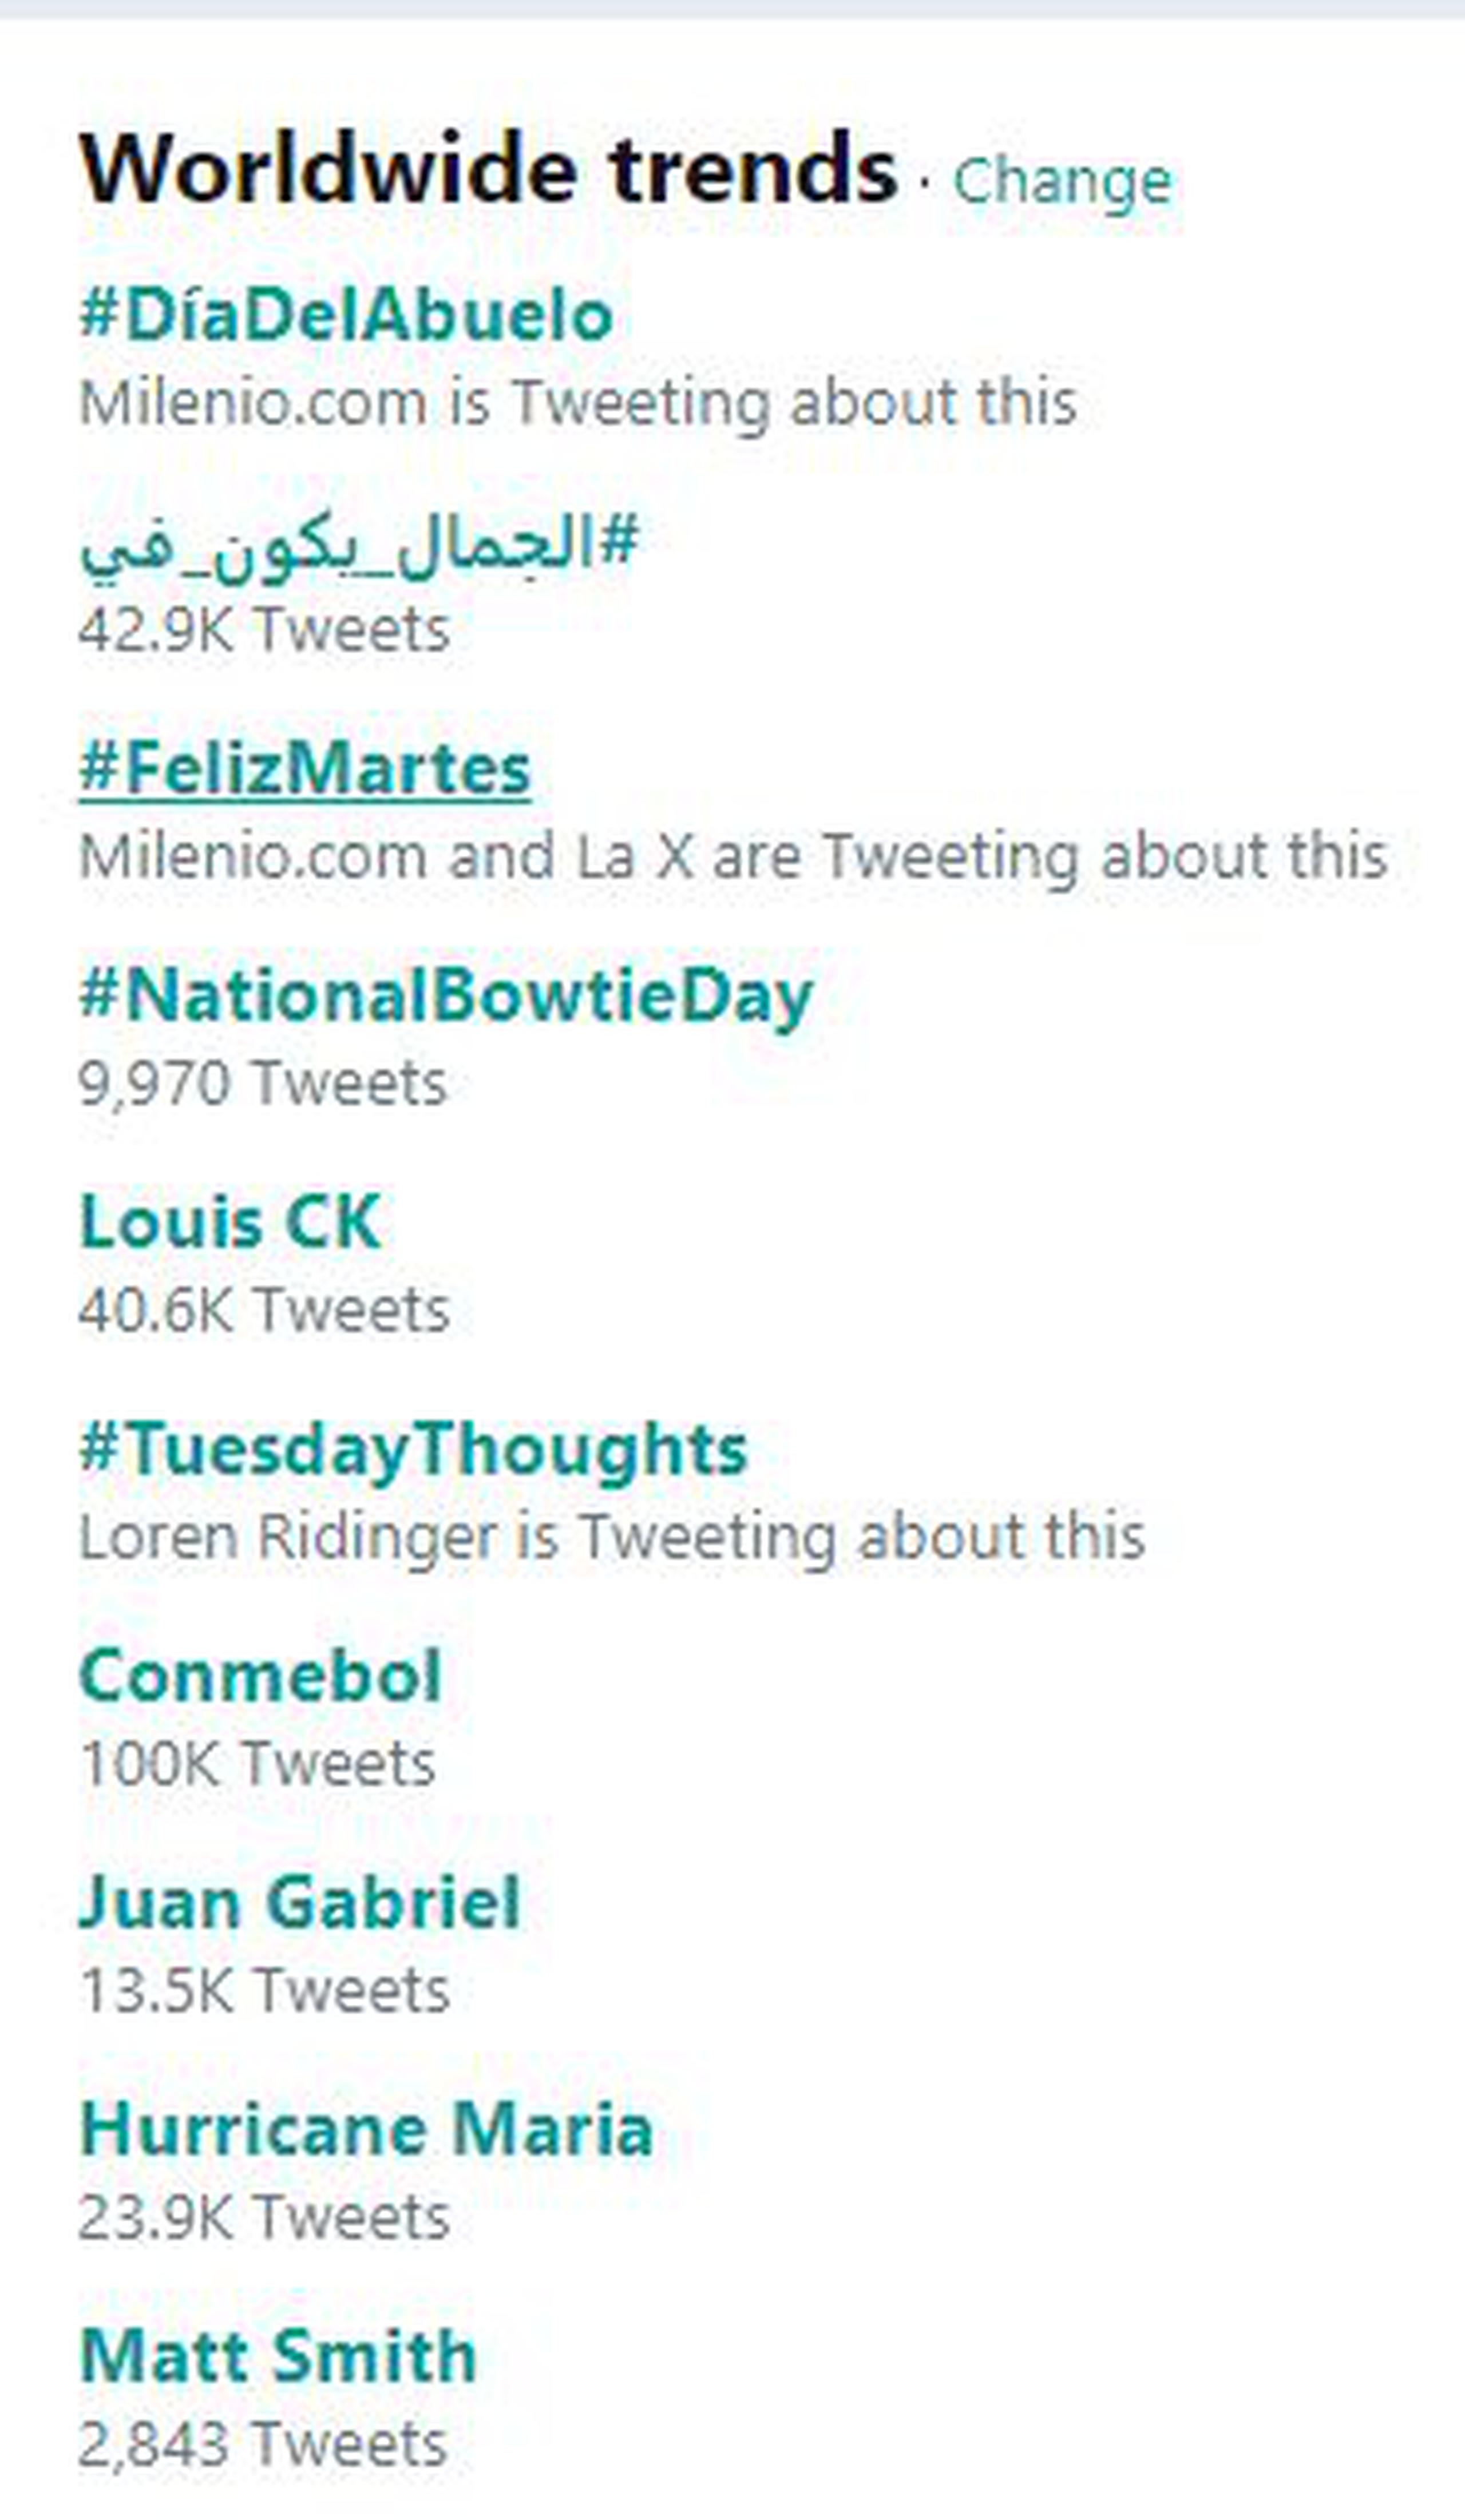The width and height of the screenshot is (1465, 2520).
Task: Open the Arabic hashtag trend
Action: point(359,546)
